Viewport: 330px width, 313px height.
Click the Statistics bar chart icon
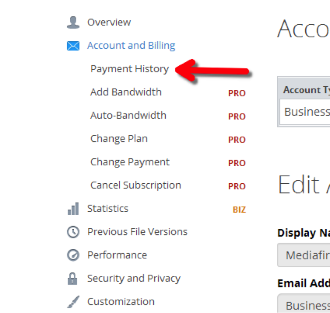(73, 209)
